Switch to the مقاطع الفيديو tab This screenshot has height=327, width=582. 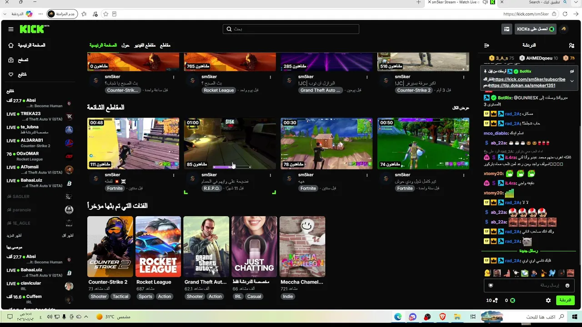[145, 45]
